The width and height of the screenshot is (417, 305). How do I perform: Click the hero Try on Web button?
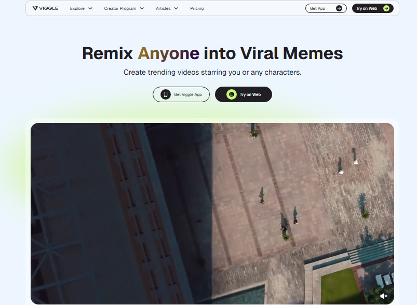(x=244, y=94)
